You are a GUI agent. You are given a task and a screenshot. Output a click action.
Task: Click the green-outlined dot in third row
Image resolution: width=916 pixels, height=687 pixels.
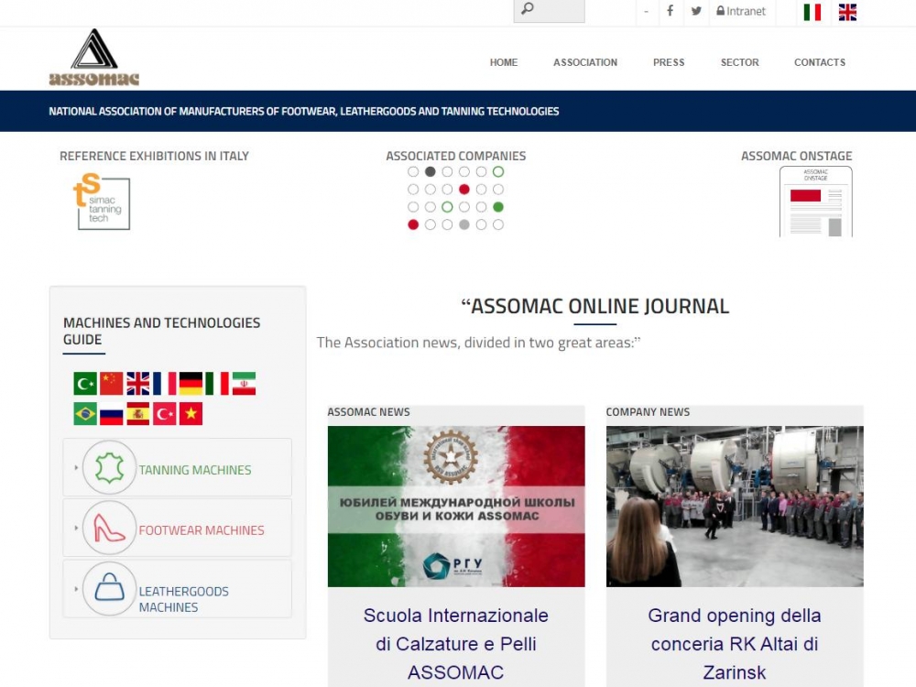(448, 207)
